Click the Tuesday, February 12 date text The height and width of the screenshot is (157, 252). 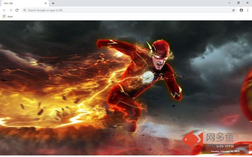(225, 151)
